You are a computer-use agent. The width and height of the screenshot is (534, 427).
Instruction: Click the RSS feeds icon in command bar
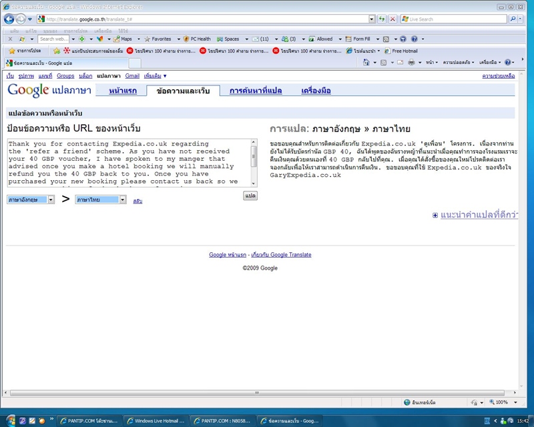click(x=383, y=63)
